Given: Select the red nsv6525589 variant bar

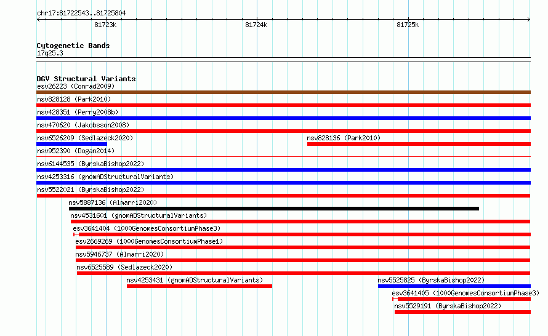Looking at the screenshot, I should pos(304,273).
